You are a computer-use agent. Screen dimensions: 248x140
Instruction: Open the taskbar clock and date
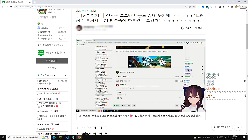tap(236, 138)
